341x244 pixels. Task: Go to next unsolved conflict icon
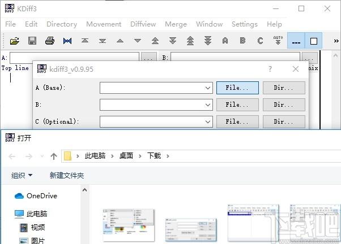(x=208, y=41)
